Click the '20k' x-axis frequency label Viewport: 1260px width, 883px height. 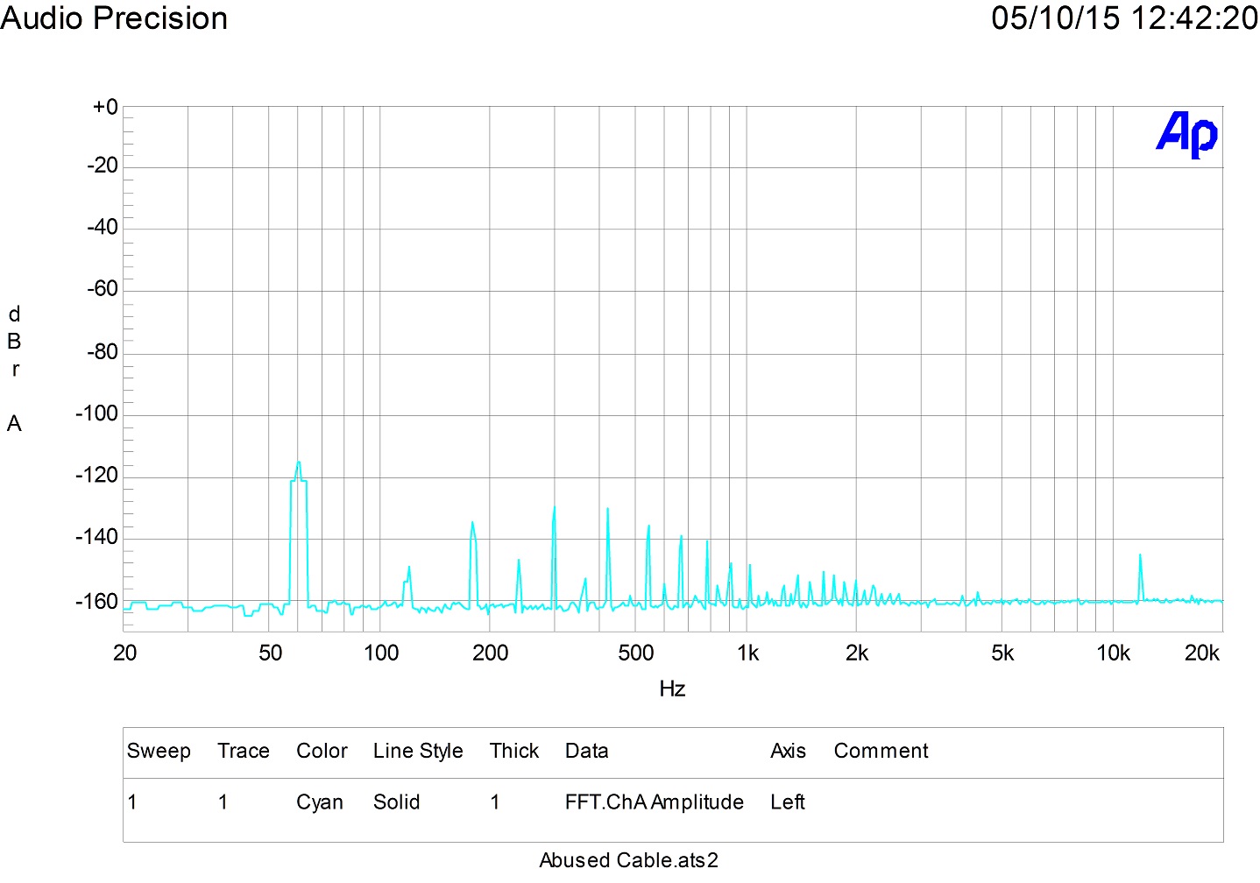point(1202,653)
